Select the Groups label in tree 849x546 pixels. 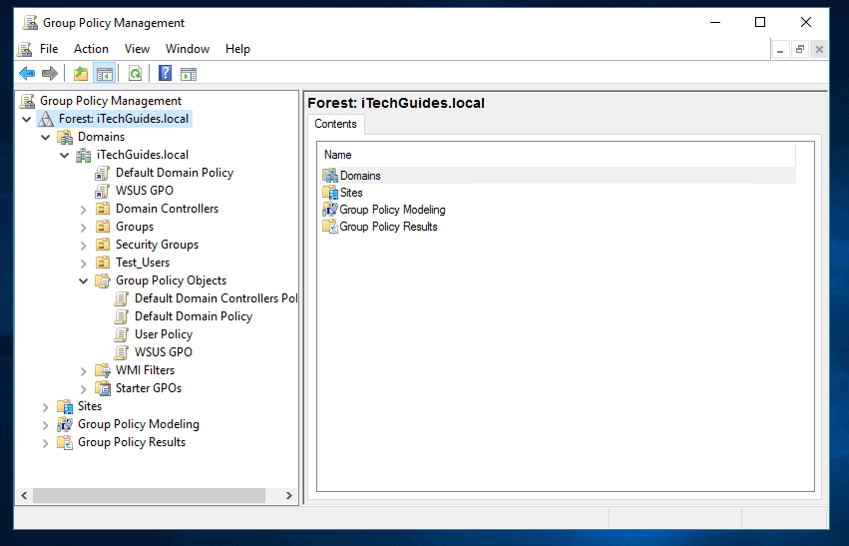click(135, 227)
